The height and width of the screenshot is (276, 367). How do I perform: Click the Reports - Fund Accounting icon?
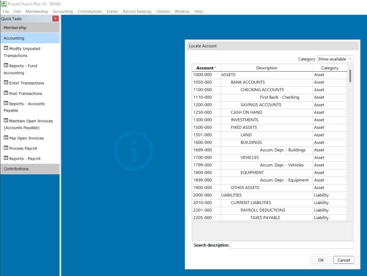[6, 66]
